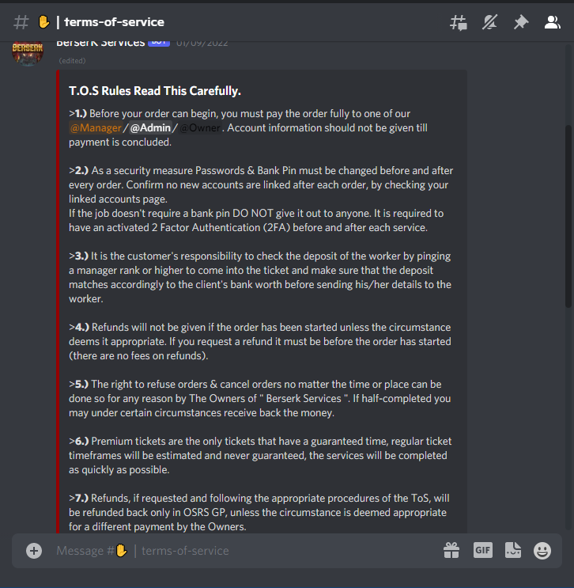
Task: Click the plus attachment button
Action: coord(34,551)
